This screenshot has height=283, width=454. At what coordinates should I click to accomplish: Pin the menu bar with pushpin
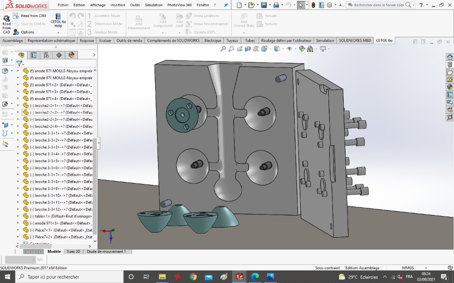click(x=226, y=5)
